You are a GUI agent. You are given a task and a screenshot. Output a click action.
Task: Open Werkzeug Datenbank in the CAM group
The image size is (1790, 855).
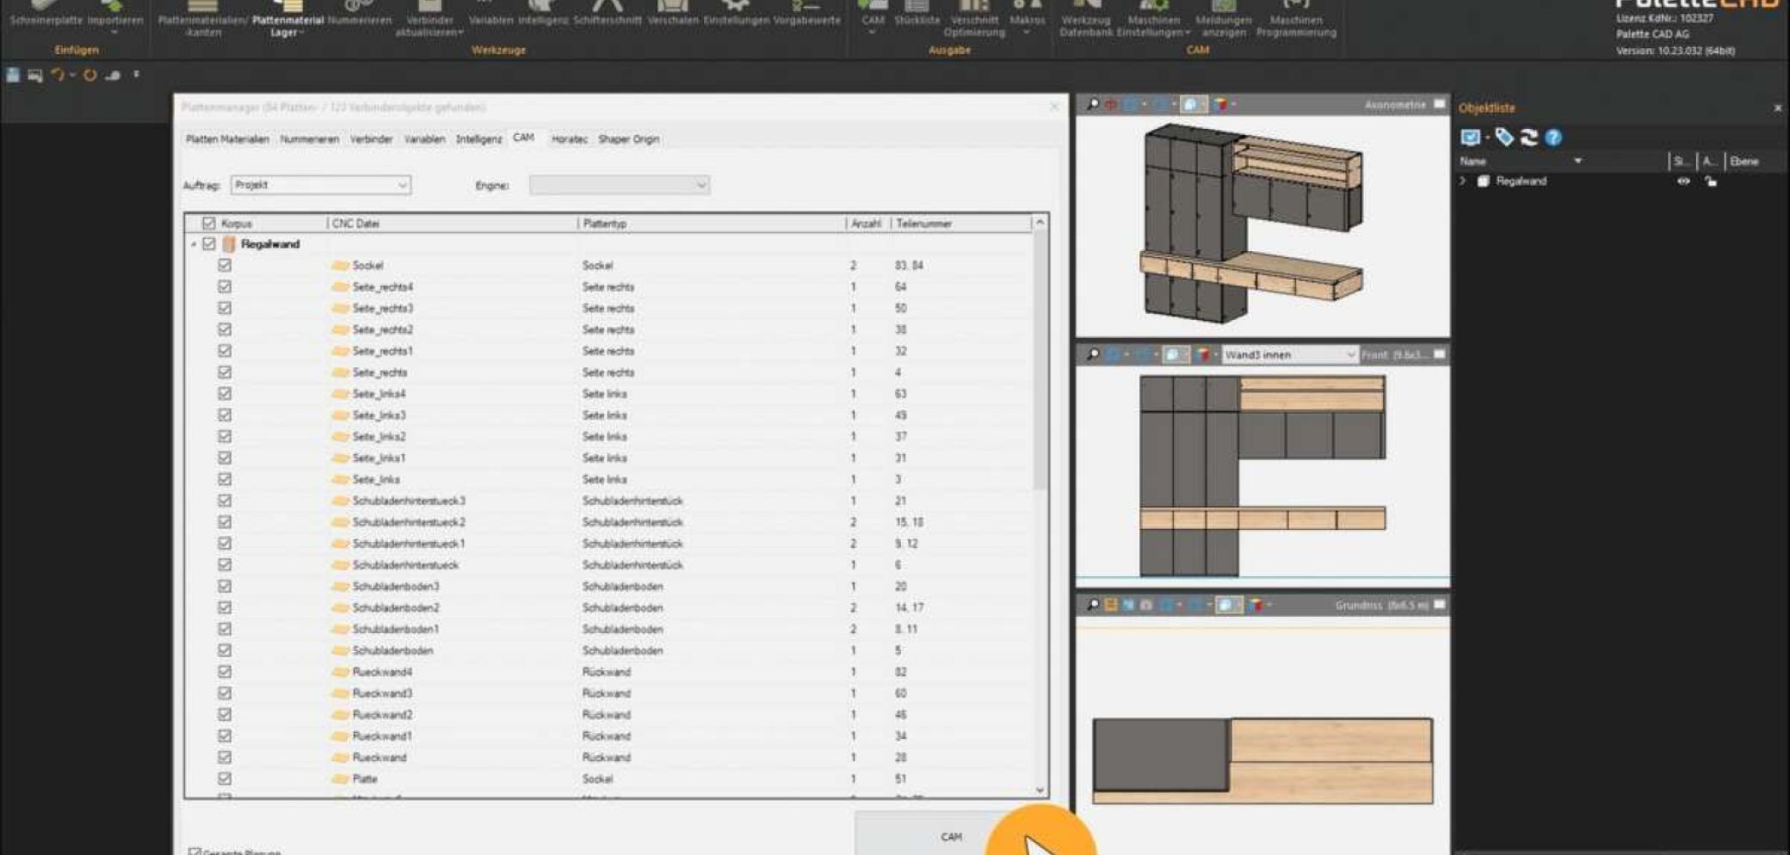(x=1085, y=19)
